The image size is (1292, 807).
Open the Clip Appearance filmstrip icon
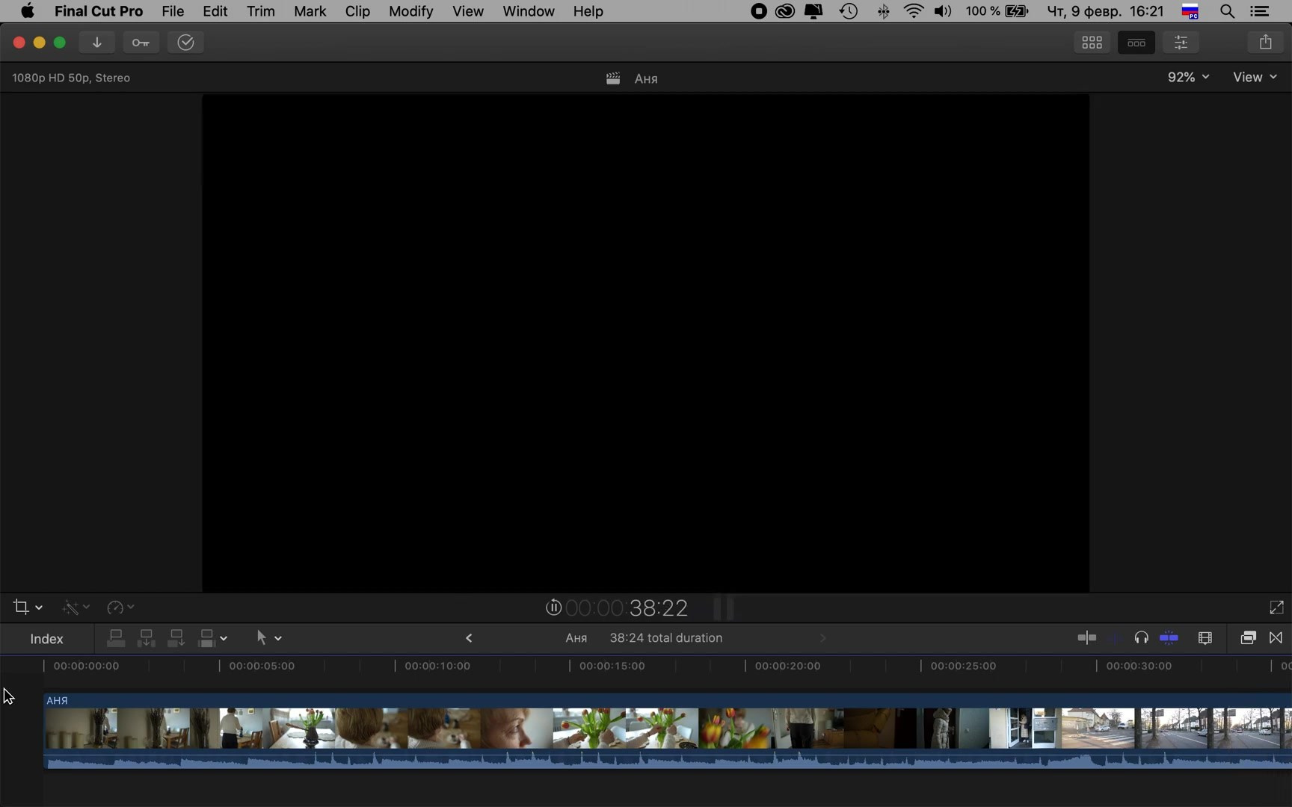pos(1205,638)
